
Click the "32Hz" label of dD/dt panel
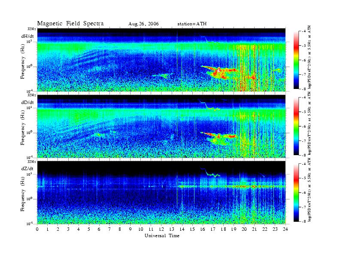pos(32,95)
